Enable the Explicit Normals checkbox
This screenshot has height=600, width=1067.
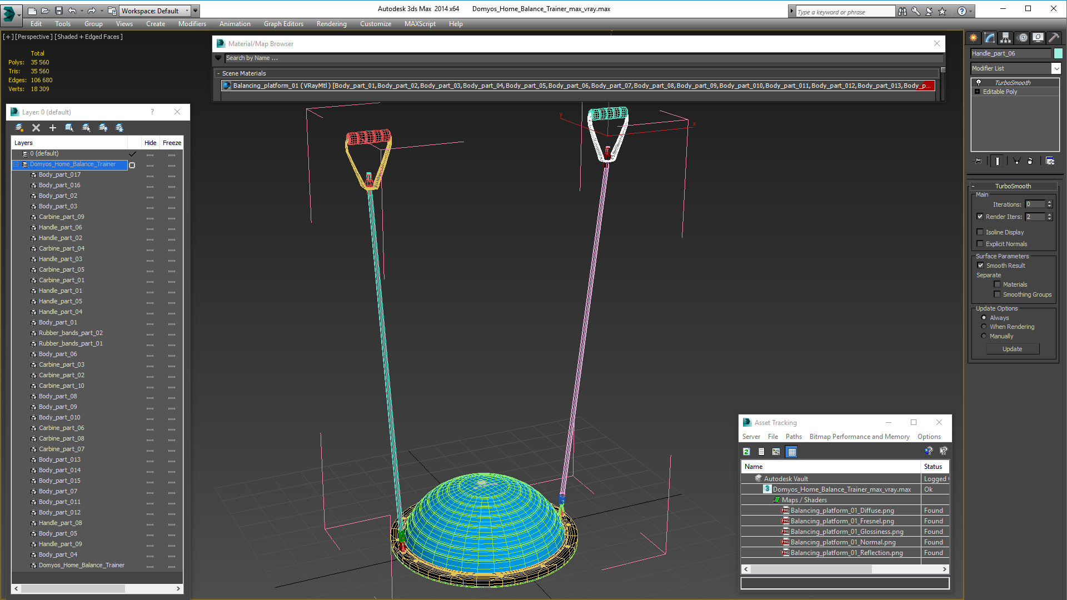click(981, 244)
